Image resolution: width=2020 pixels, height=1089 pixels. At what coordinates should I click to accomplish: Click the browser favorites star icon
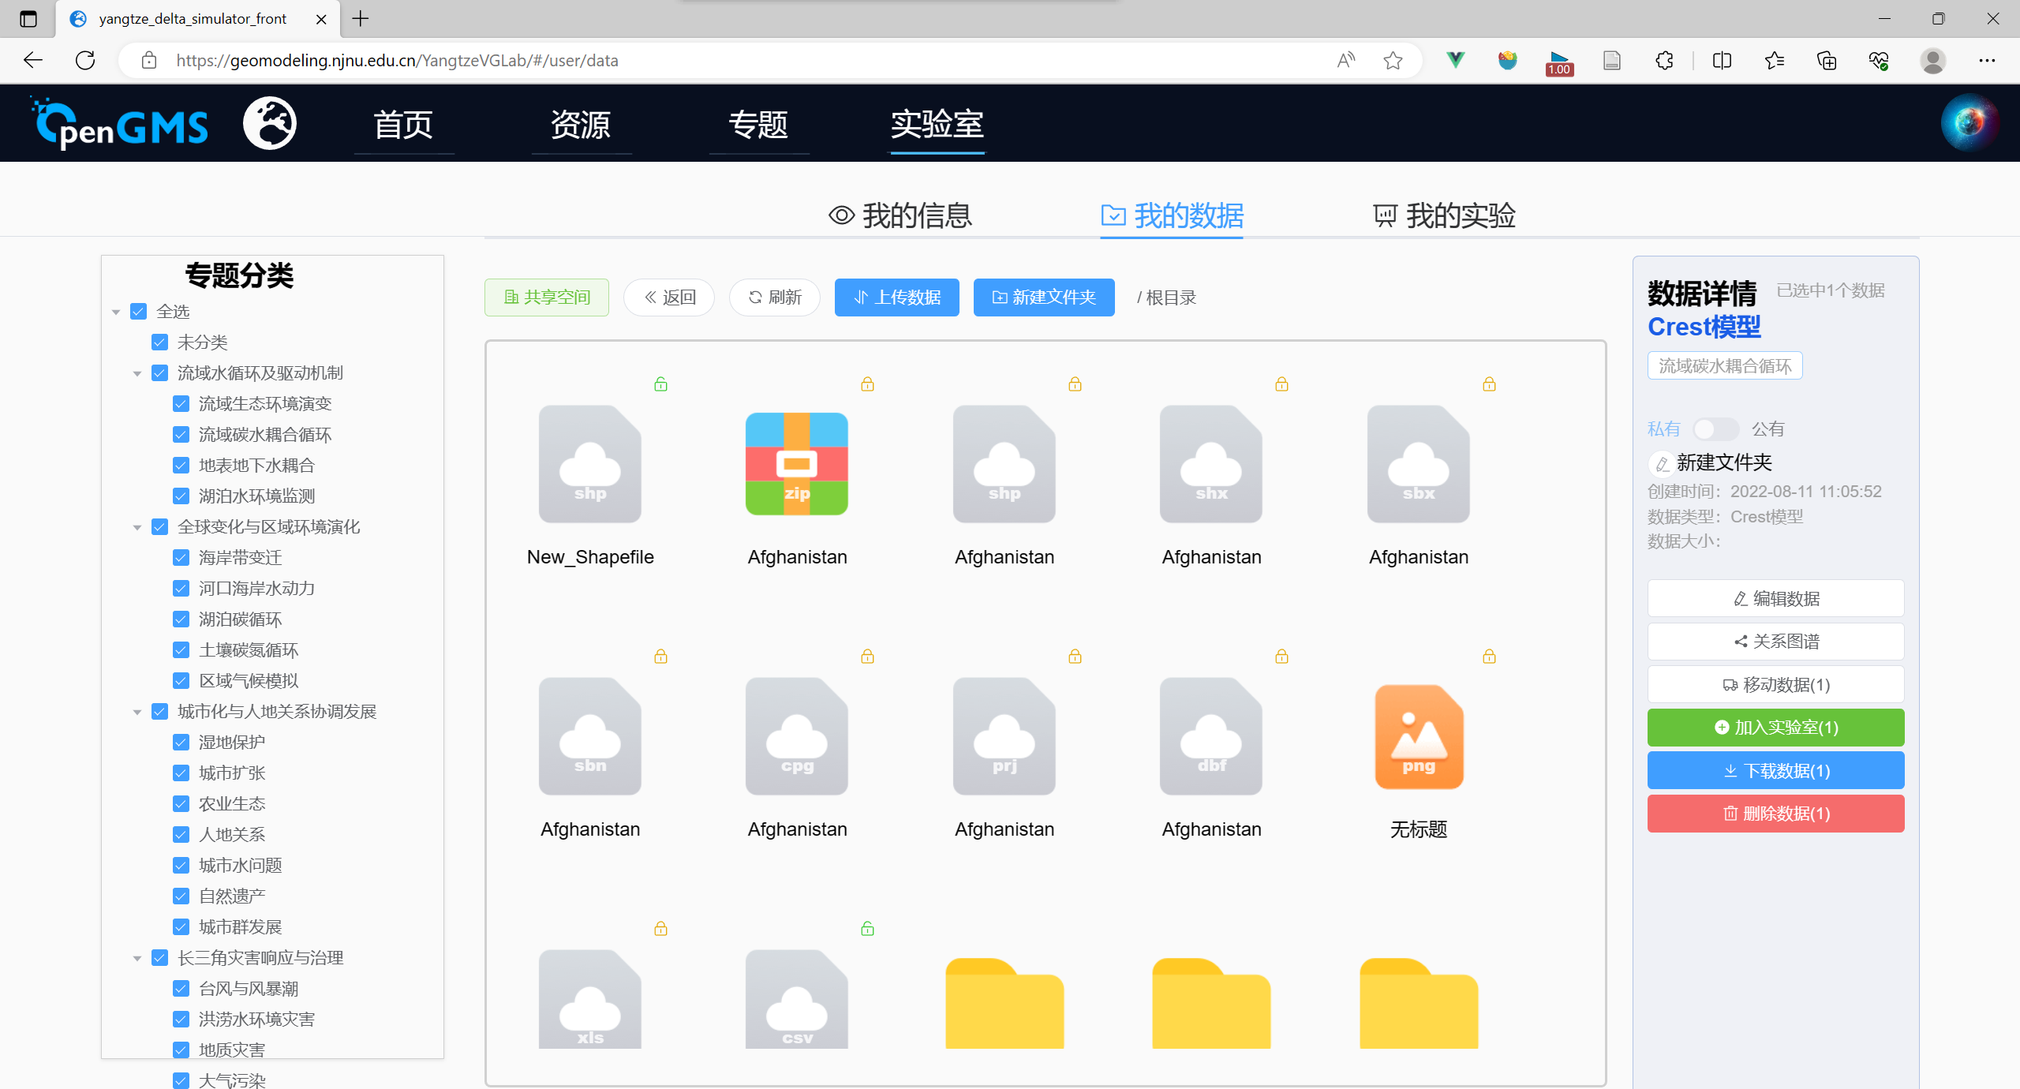[1393, 61]
